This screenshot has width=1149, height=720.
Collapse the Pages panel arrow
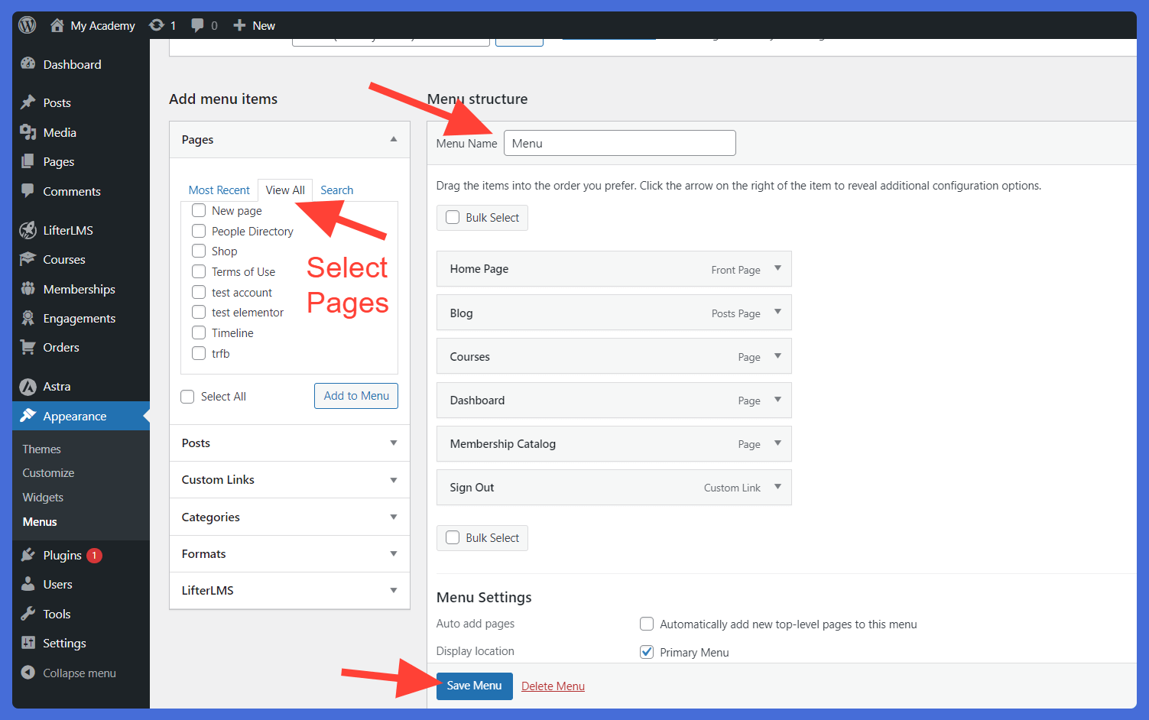(394, 139)
